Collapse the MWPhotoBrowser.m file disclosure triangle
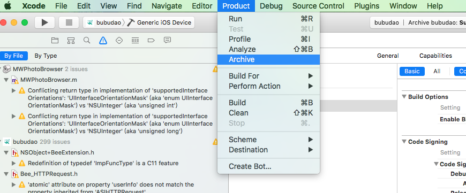The width and height of the screenshot is (466, 193). (x=6, y=80)
